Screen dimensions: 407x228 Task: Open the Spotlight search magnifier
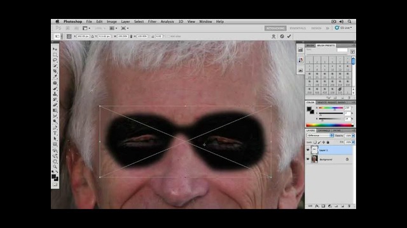(350, 22)
